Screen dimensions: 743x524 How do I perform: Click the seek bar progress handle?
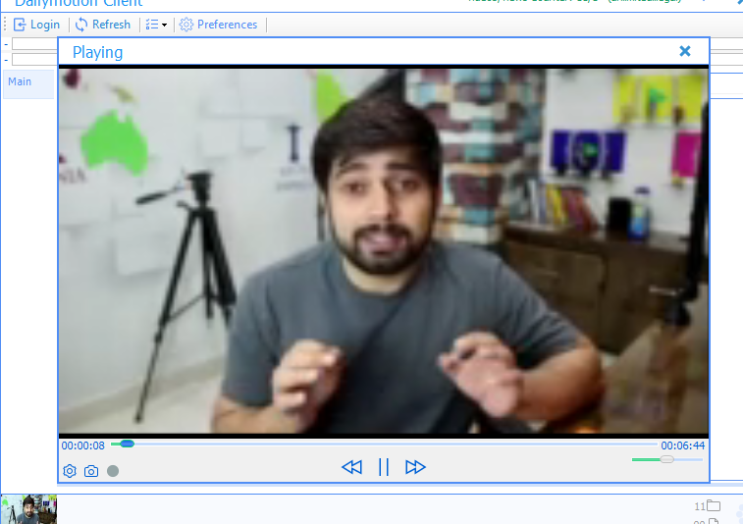127,444
